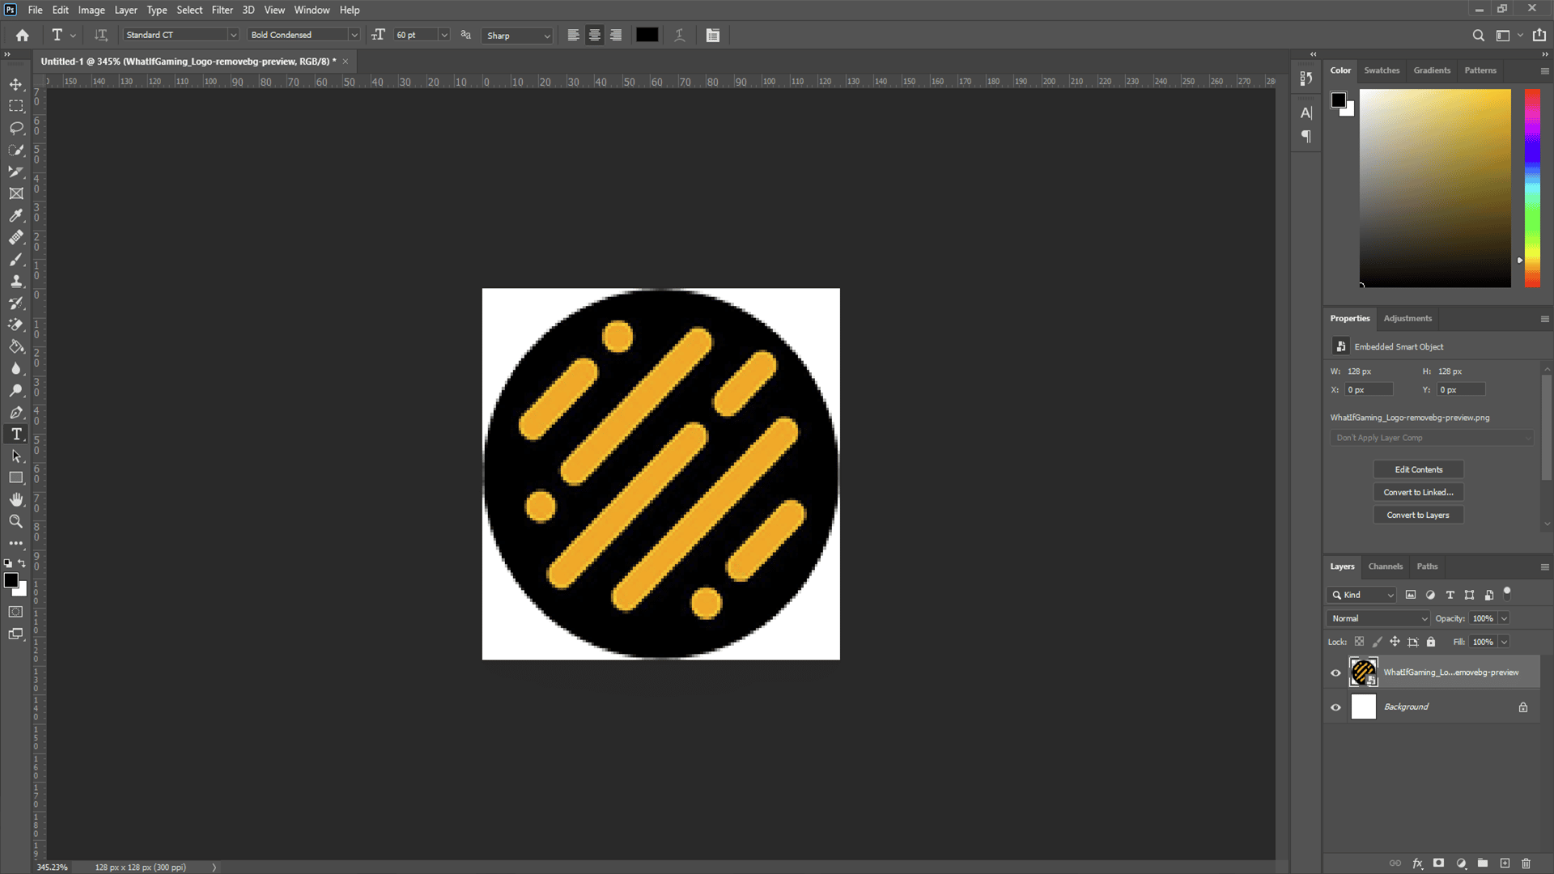Open Character and Paragraph panels icon
1554x874 pixels.
tap(712, 35)
